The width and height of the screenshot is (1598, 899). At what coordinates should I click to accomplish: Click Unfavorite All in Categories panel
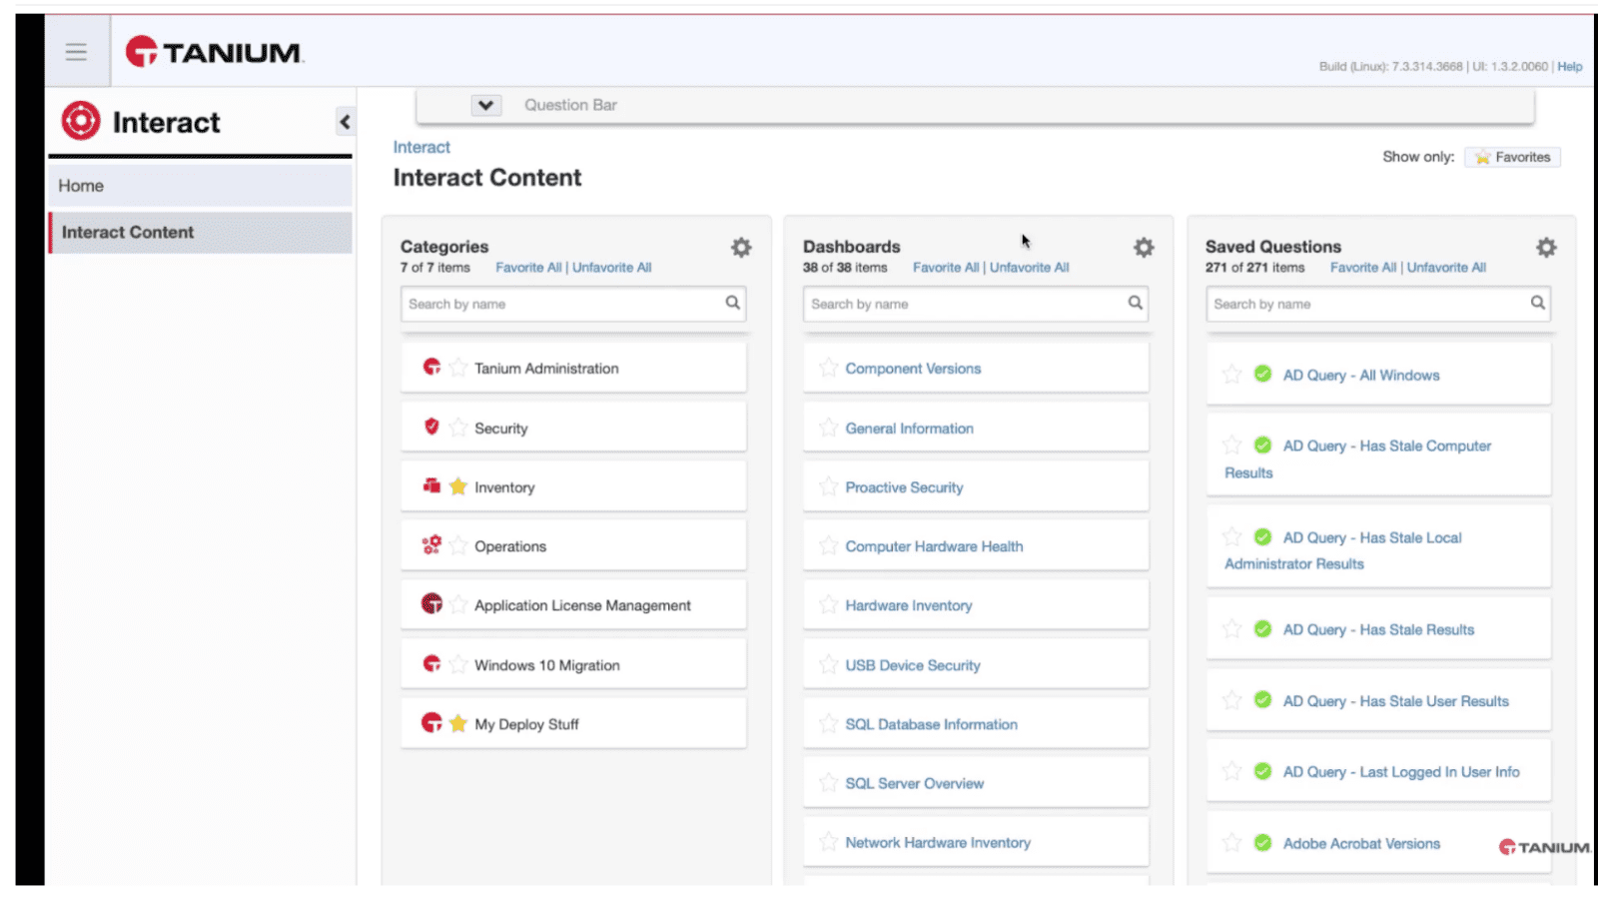(611, 268)
